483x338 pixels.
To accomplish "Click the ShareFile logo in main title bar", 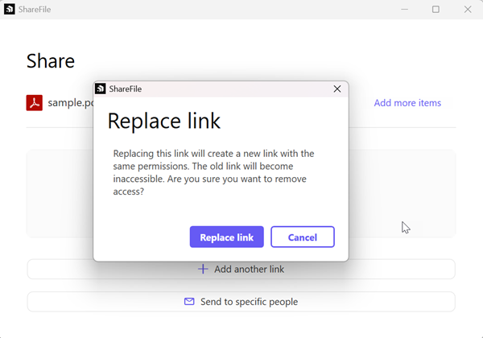I will click(9, 10).
